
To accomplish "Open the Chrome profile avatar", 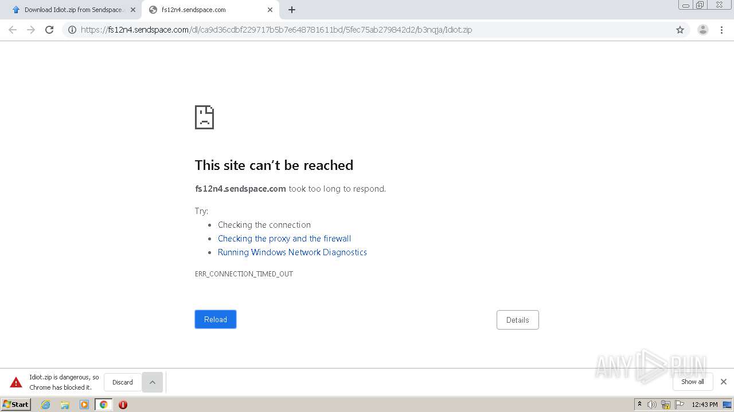I will coord(702,30).
